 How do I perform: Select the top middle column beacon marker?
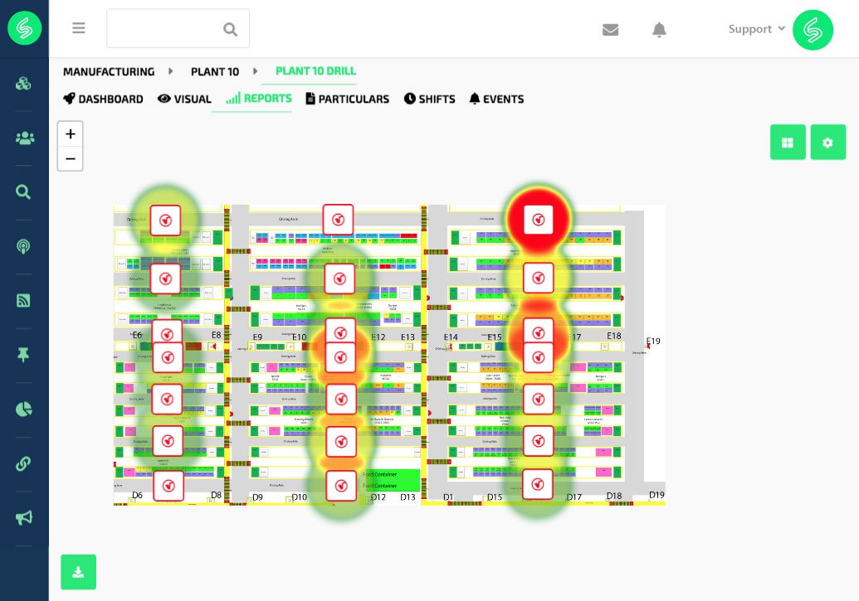338,220
